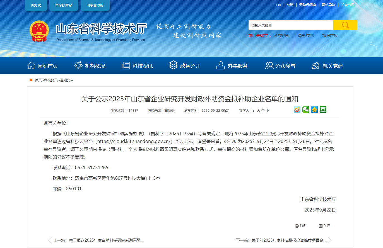Image resolution: width=383 pixels, height=248 pixels.
Task: Go to previous article with left chevron
Action: tap(50, 240)
